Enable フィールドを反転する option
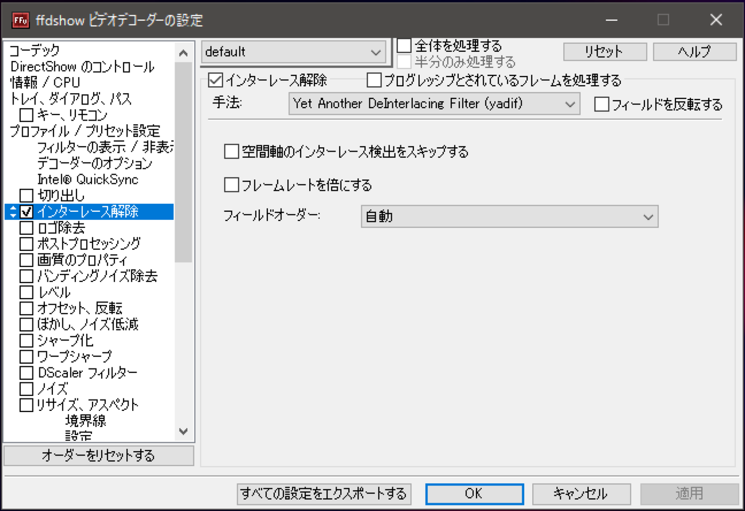The image size is (745, 511). click(x=601, y=104)
